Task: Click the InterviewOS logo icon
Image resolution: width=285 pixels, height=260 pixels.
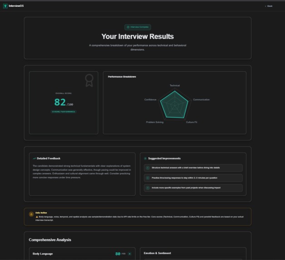Action: click(x=5, y=6)
